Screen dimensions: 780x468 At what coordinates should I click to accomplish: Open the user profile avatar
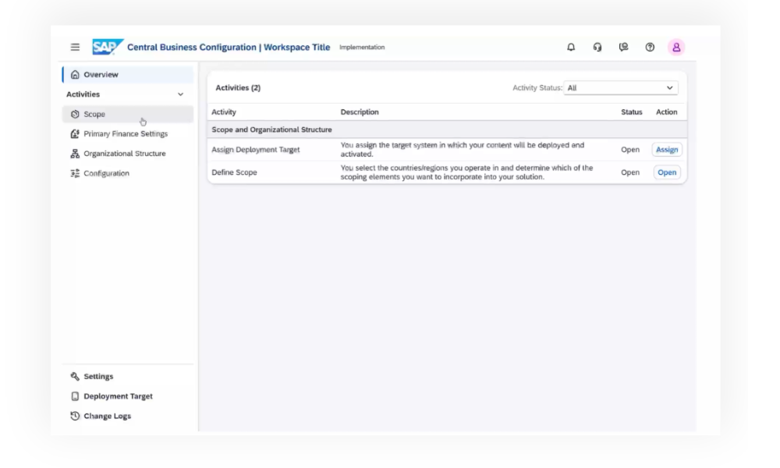click(676, 47)
